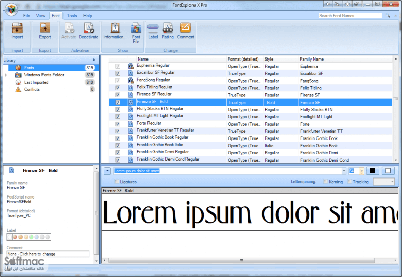402x277 pixels.
Task: Select the Franklin Gothic Demi Regular row
Action: (250, 153)
